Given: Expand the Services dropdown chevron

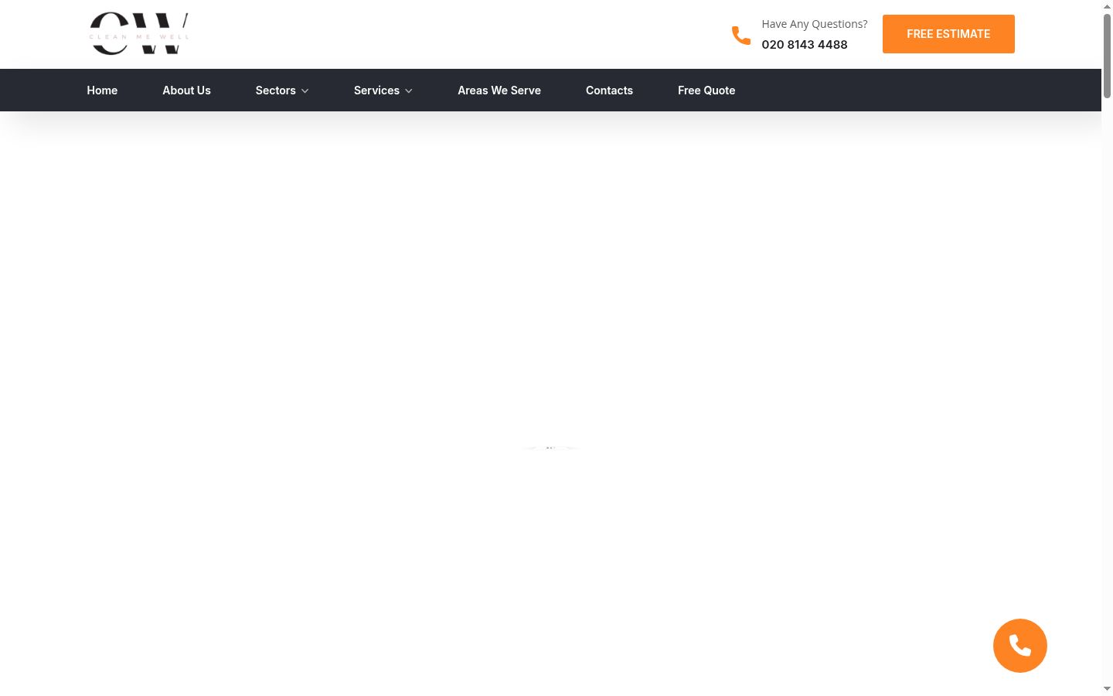Looking at the screenshot, I should point(409,91).
